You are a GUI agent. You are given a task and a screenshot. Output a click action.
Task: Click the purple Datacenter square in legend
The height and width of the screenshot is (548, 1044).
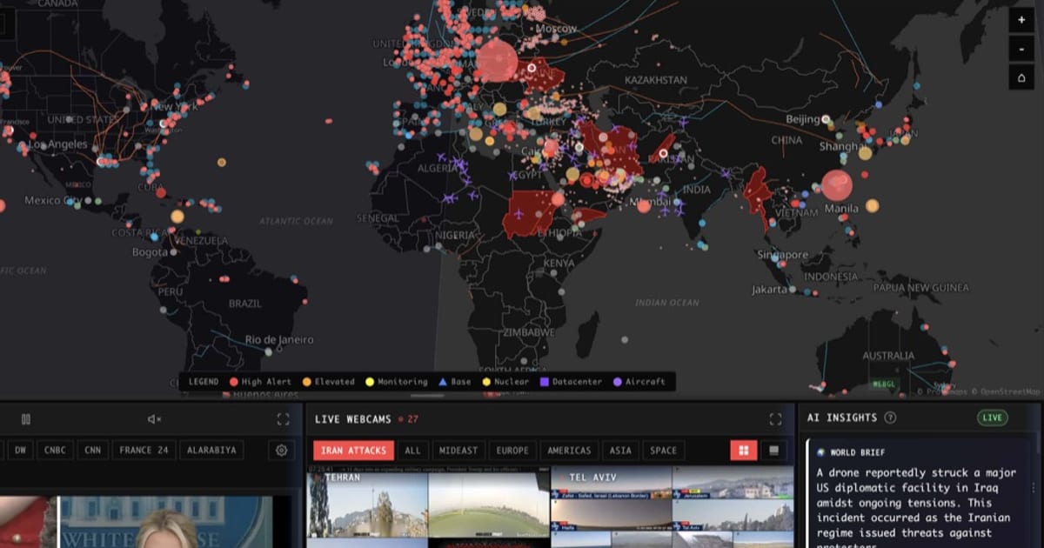coord(545,382)
